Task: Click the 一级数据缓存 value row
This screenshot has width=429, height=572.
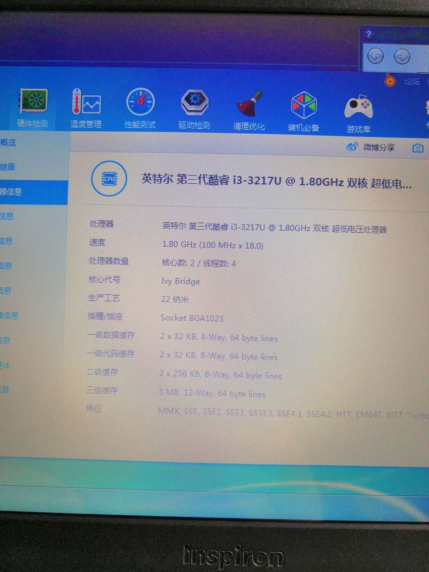Action: point(219,337)
